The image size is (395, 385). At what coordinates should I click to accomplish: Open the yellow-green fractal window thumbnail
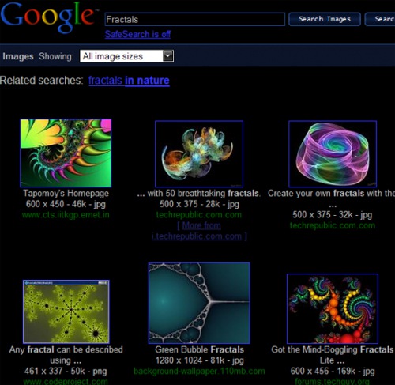(x=66, y=311)
